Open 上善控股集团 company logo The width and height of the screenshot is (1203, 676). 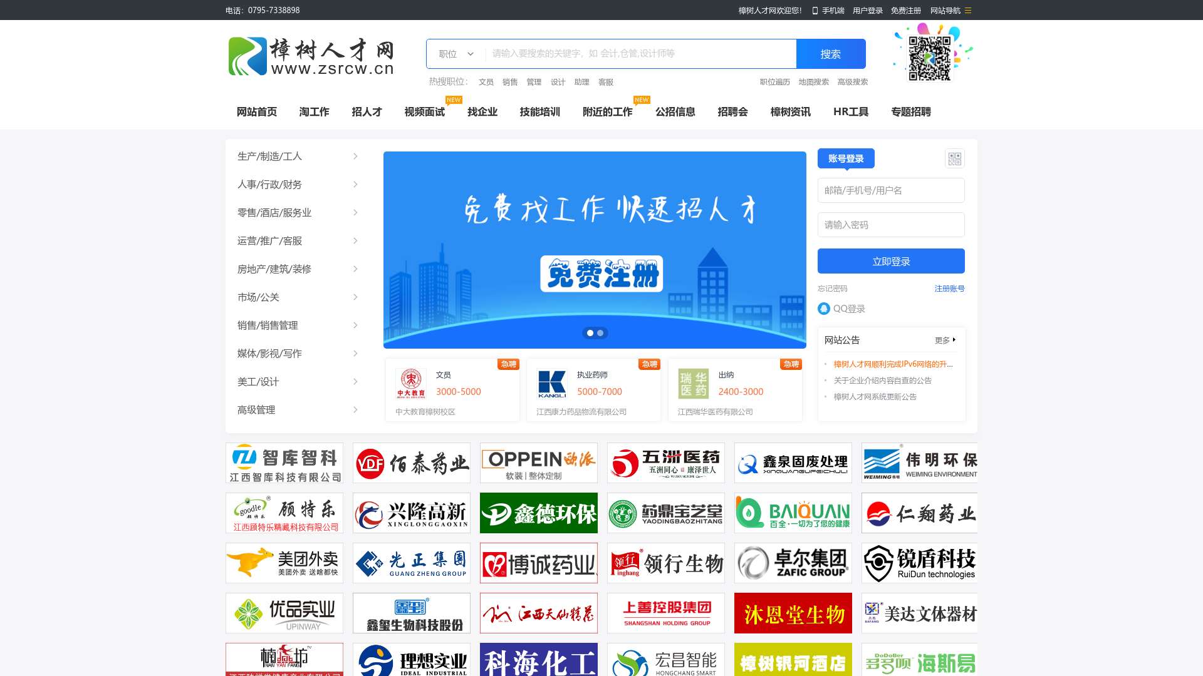click(666, 613)
